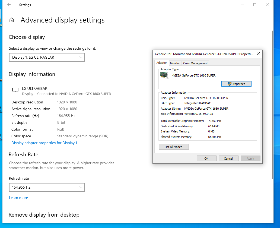Screen dimensions: 280x228
Task: Follow the Learn more link
Action: [x=18, y=198]
